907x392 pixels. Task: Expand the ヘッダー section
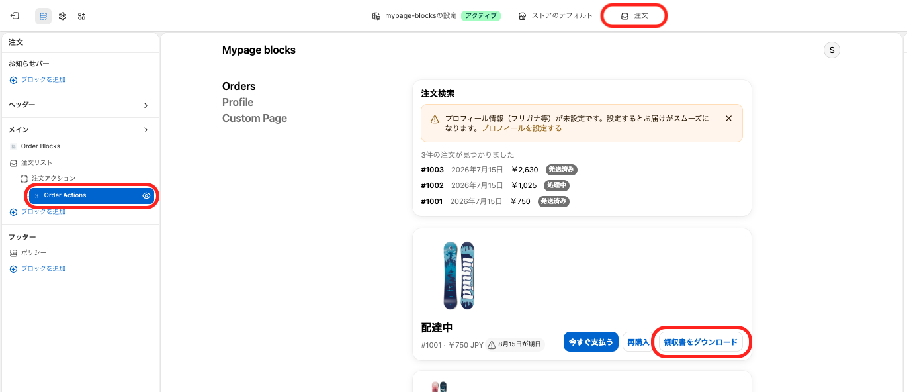(146, 105)
